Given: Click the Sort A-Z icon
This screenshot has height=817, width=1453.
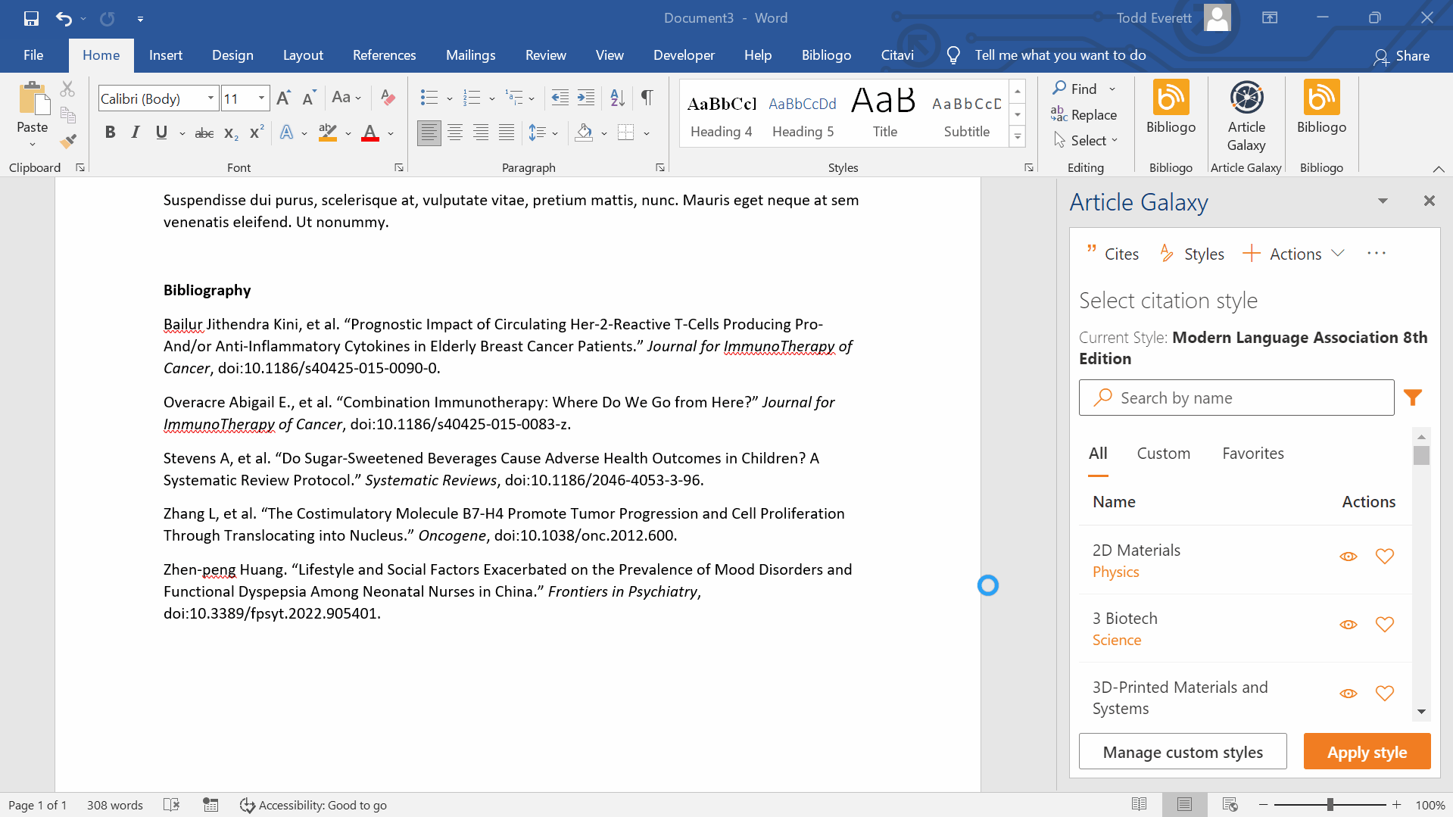Looking at the screenshot, I should (x=618, y=98).
